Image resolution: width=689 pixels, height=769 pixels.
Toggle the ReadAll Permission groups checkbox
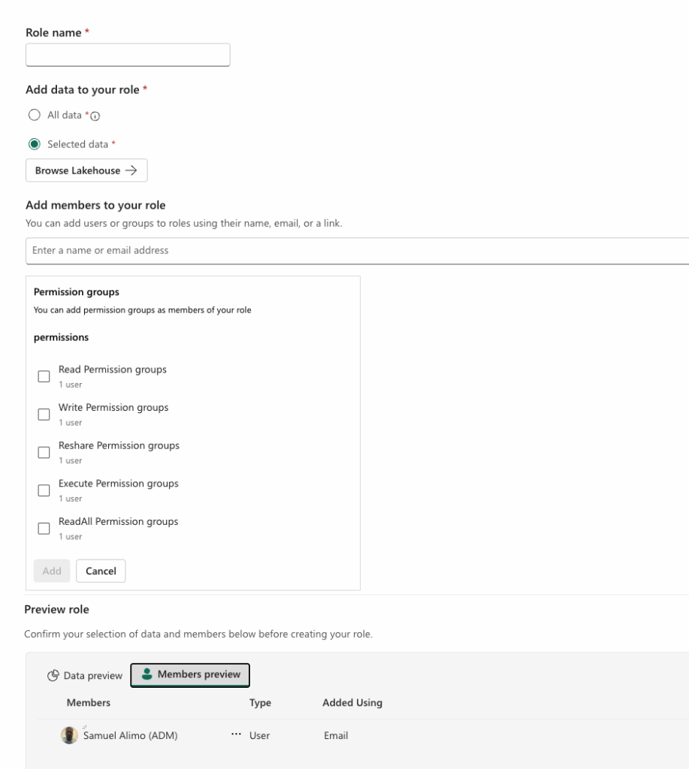[44, 528]
